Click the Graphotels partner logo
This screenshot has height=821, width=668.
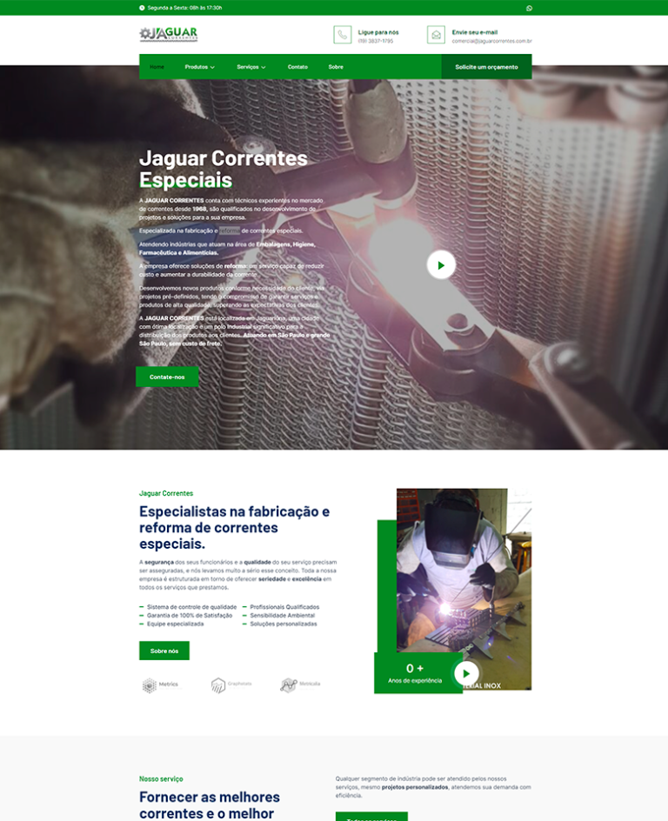(230, 684)
